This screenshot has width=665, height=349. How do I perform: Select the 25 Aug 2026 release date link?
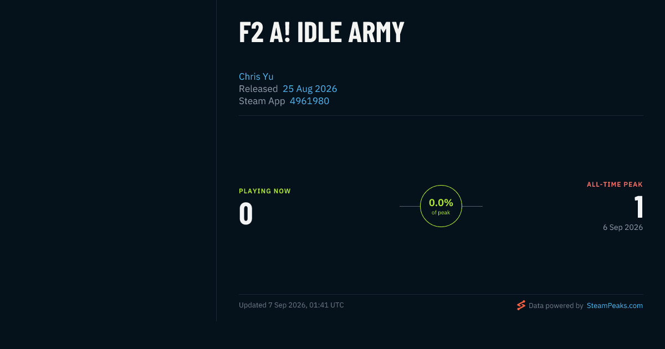pyautogui.click(x=310, y=89)
